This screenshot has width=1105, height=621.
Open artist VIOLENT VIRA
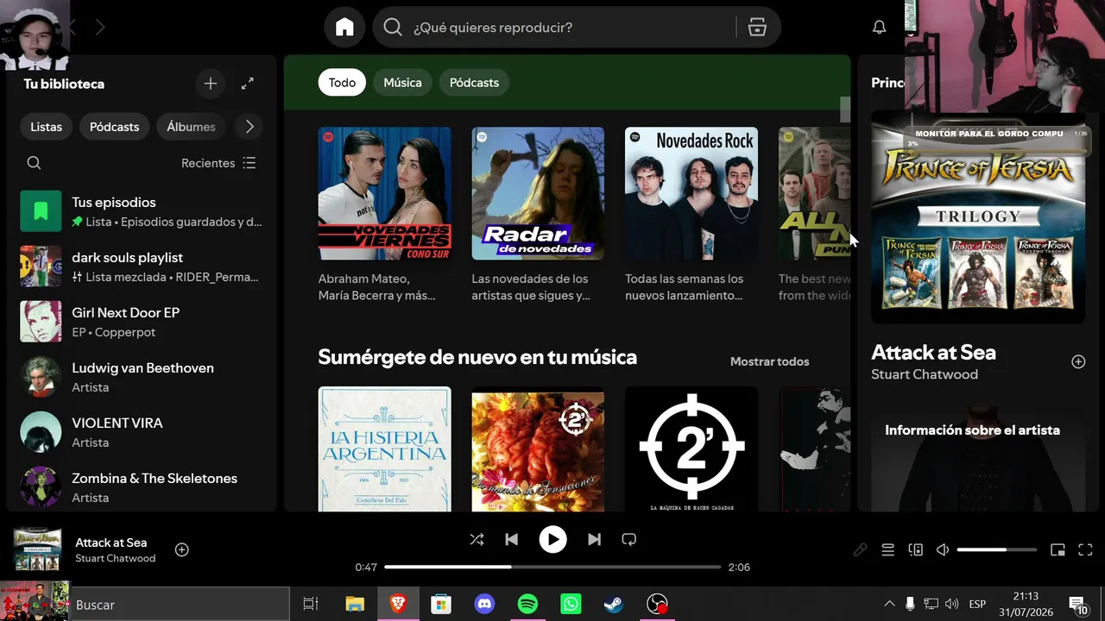click(142, 432)
